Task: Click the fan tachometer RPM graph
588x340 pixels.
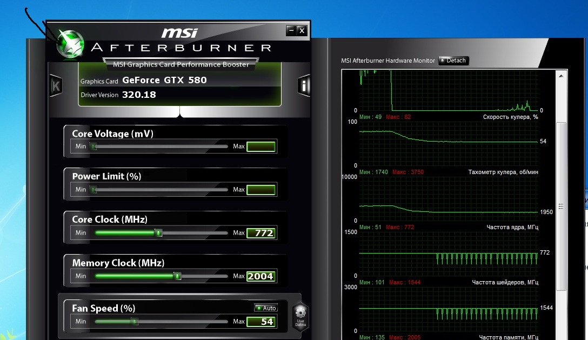Action: pyautogui.click(x=449, y=199)
